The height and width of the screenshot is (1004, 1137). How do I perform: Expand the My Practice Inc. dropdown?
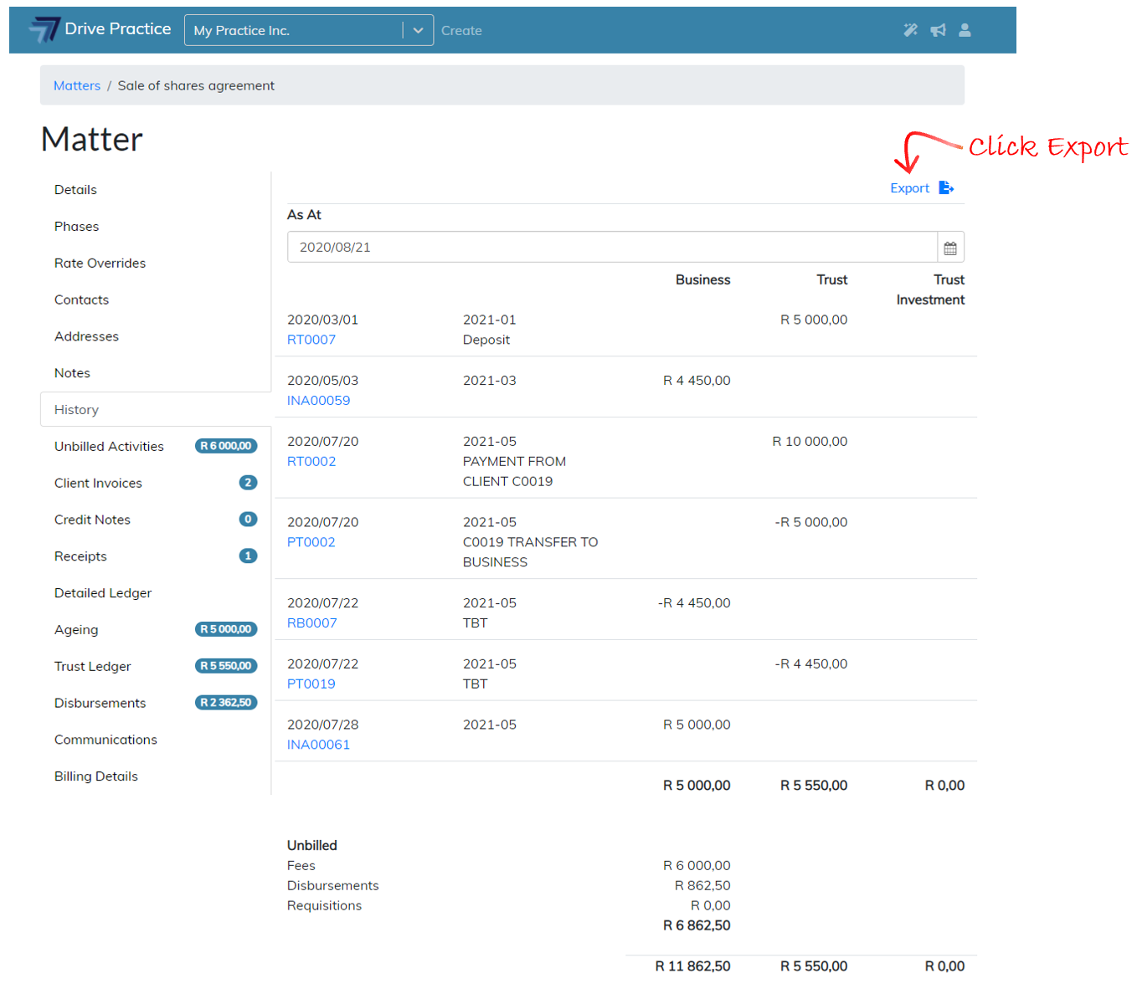coord(417,30)
